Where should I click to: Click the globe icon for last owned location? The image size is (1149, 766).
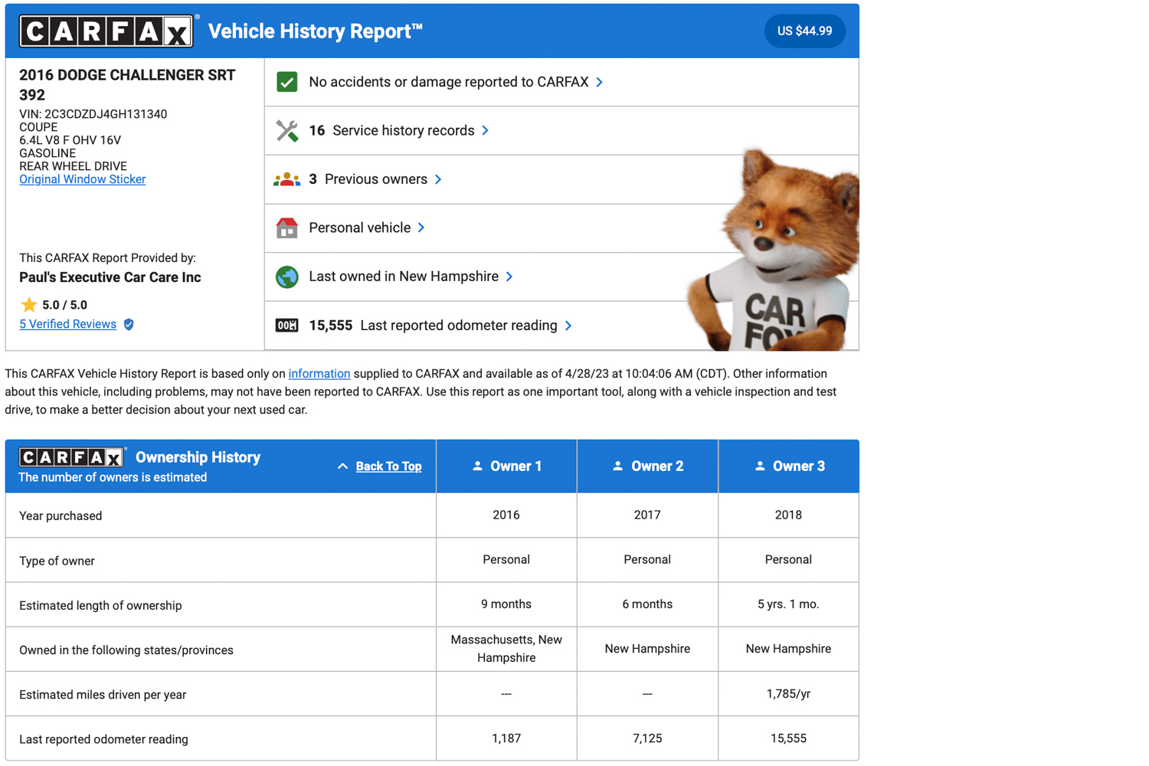(287, 277)
